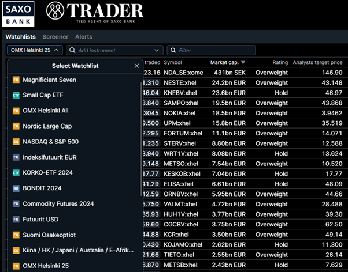Switch to the Watchlists tab
348x272 pixels.
[21, 37]
